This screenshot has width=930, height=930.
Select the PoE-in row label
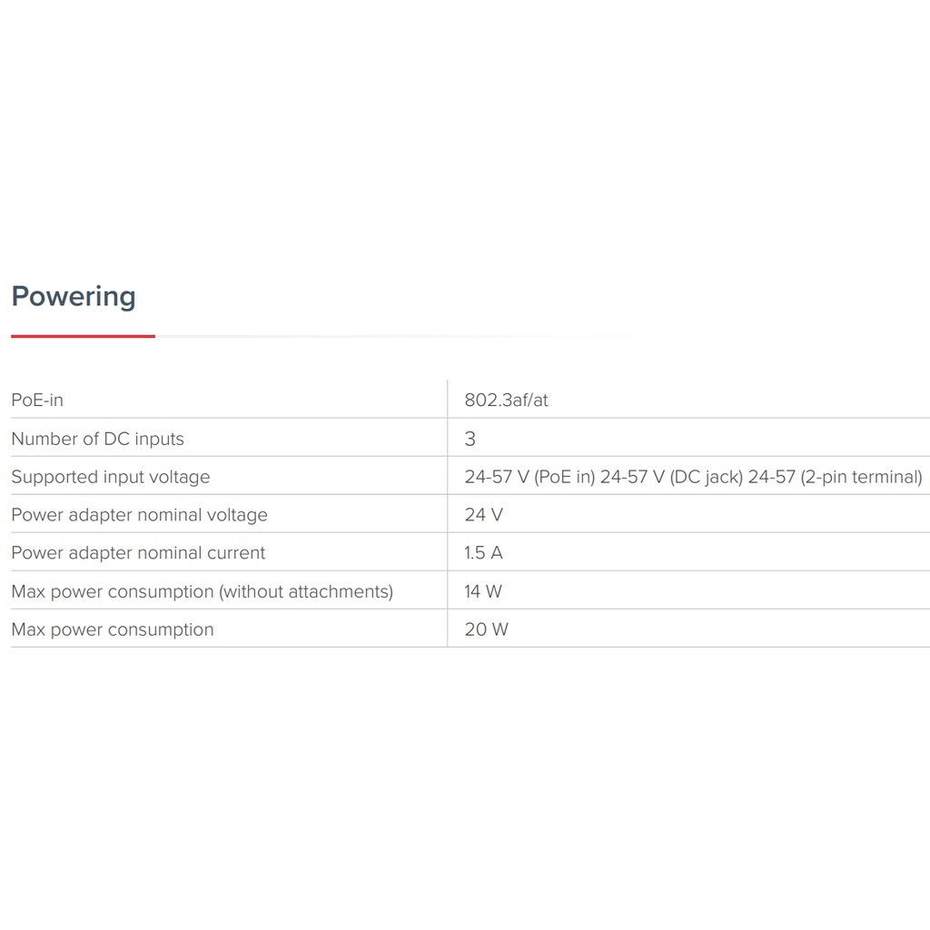point(37,400)
